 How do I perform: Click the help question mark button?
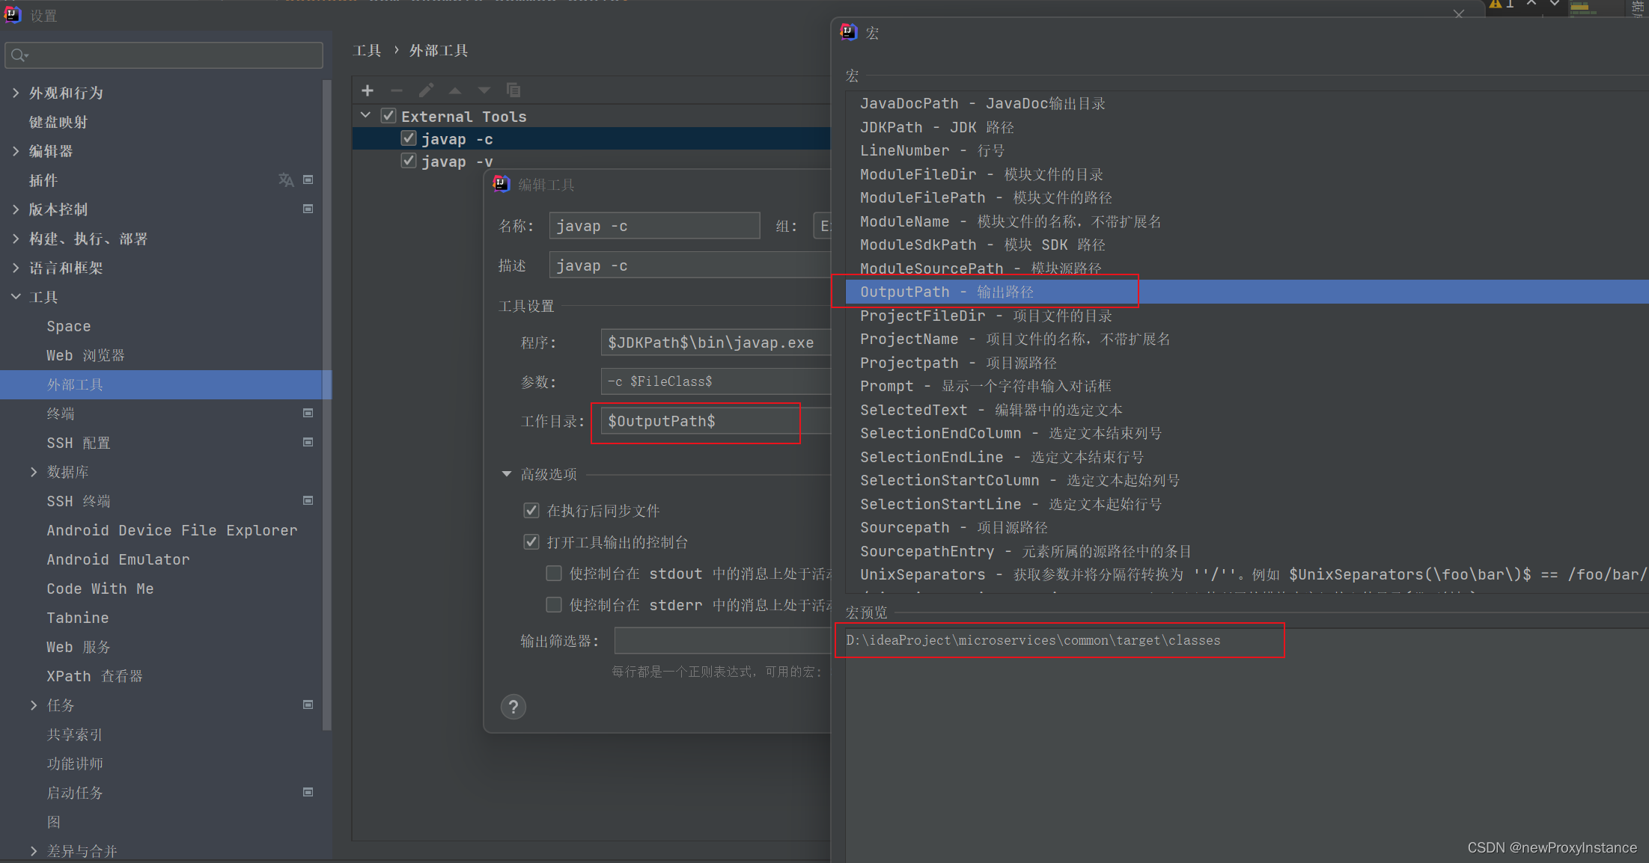(513, 707)
